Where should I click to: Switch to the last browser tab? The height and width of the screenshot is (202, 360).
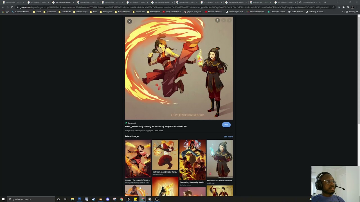pyautogui.click(x=310, y=2)
